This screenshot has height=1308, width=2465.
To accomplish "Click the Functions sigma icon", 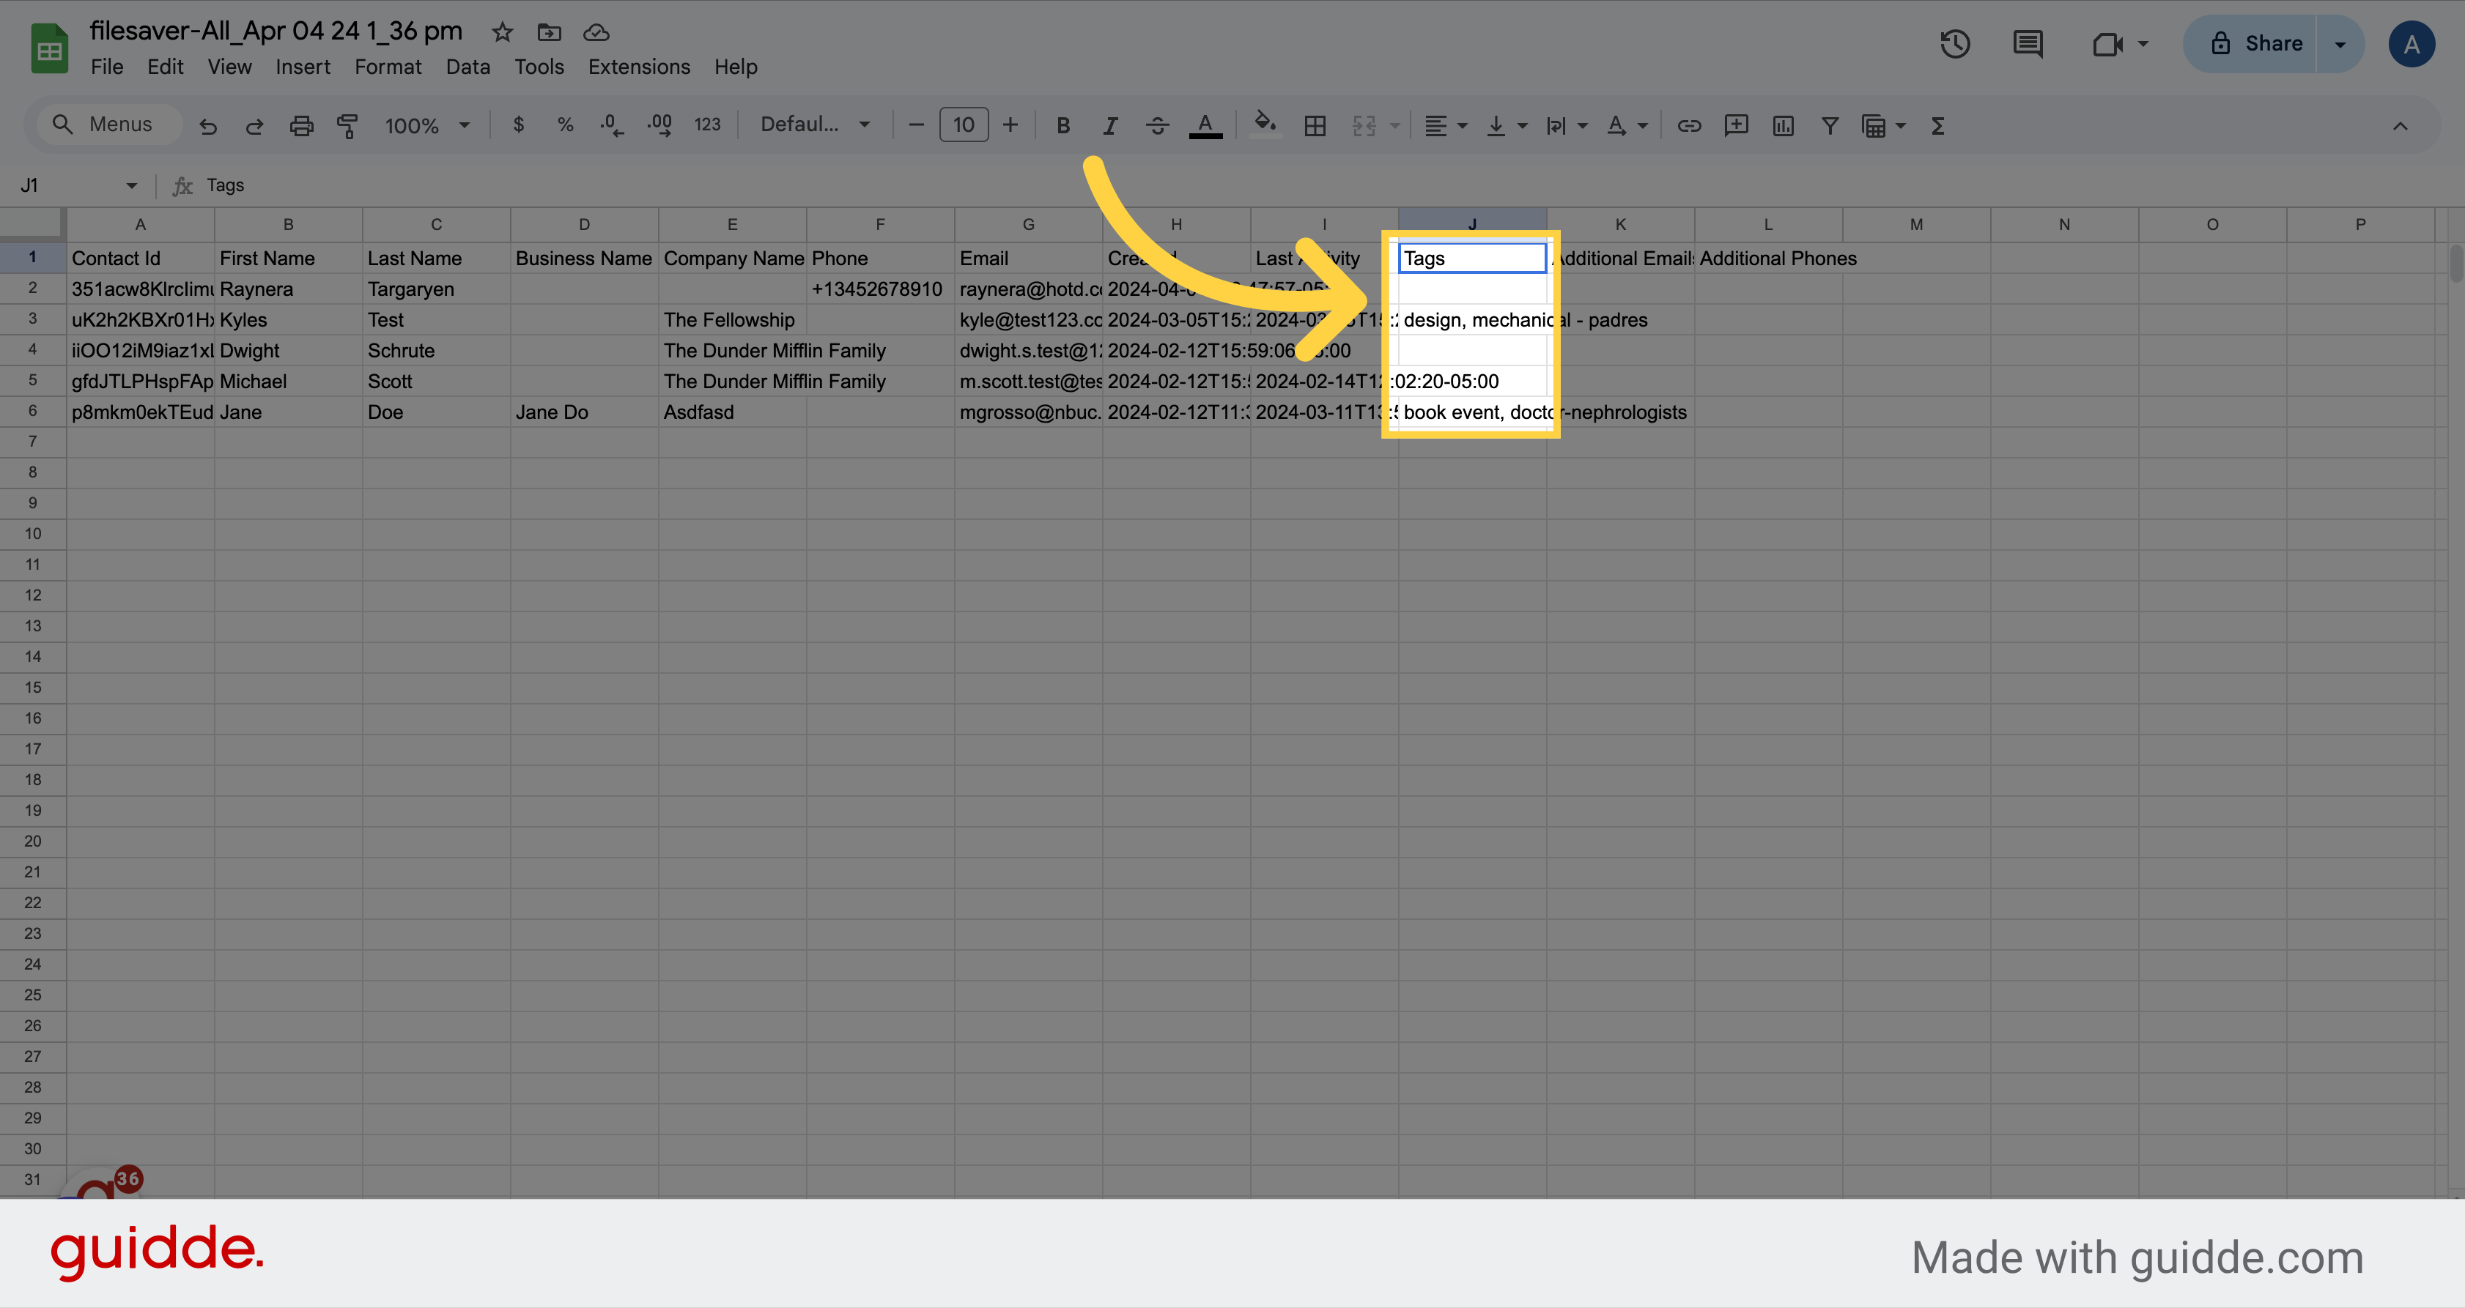I will point(1937,125).
